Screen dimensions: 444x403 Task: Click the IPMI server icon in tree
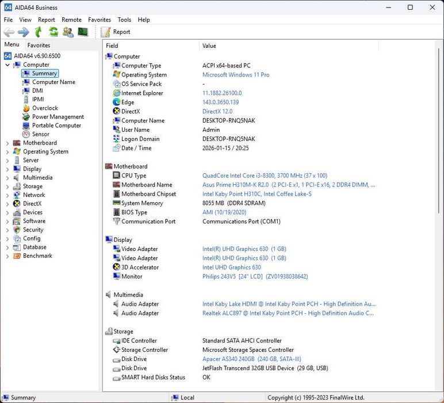point(26,100)
